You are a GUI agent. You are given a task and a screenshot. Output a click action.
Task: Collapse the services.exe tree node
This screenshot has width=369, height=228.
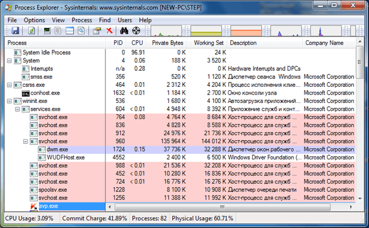click(17, 109)
